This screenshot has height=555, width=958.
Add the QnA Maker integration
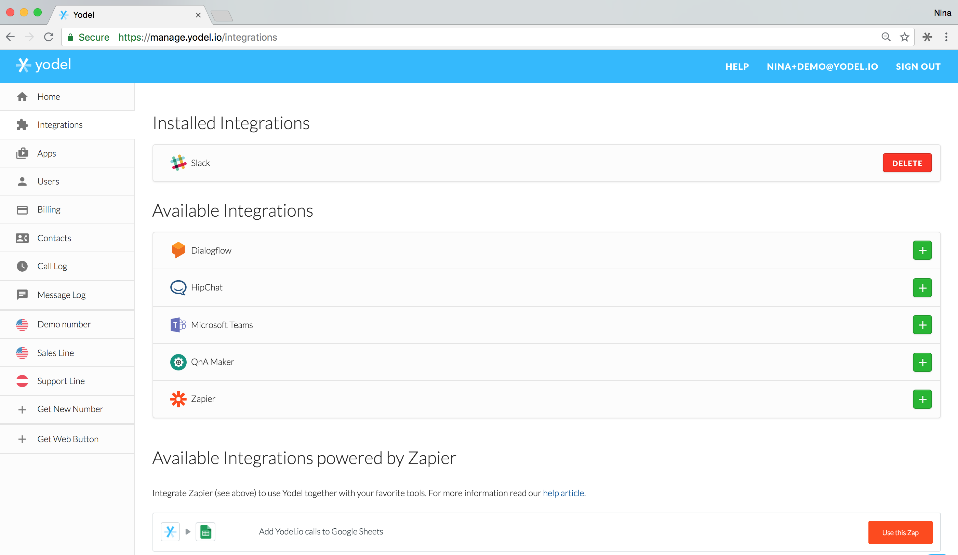(x=922, y=362)
